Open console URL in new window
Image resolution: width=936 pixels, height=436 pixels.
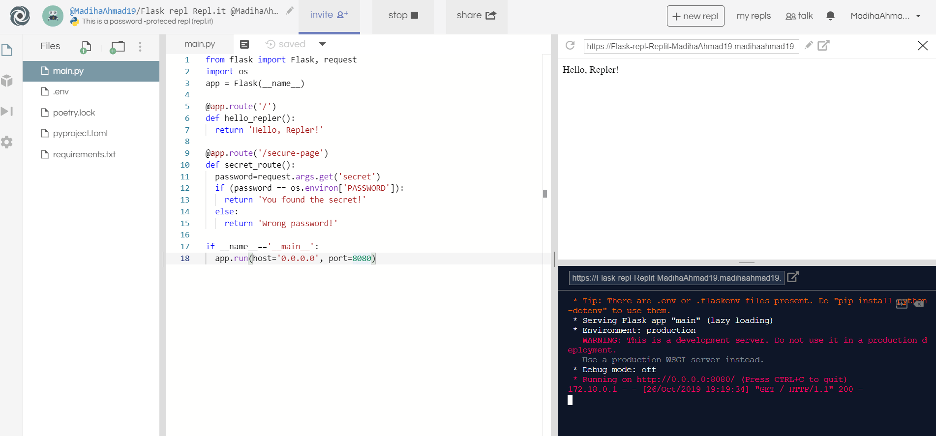click(793, 277)
